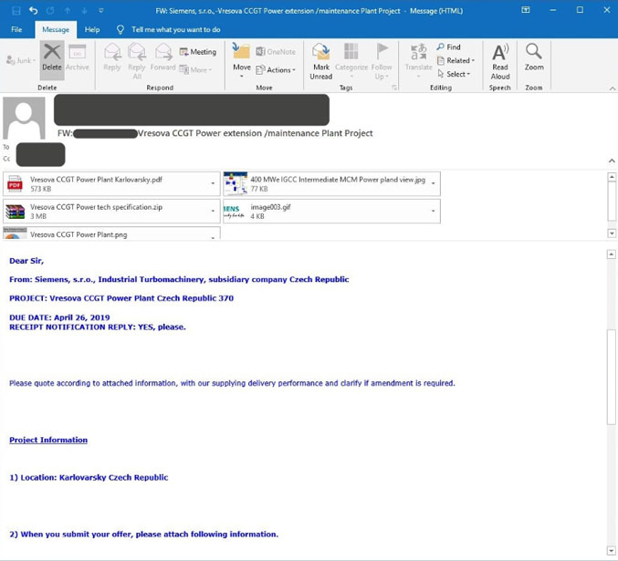This screenshot has width=618, height=561.
Task: Click the Forward envelope icon
Action: click(x=162, y=52)
